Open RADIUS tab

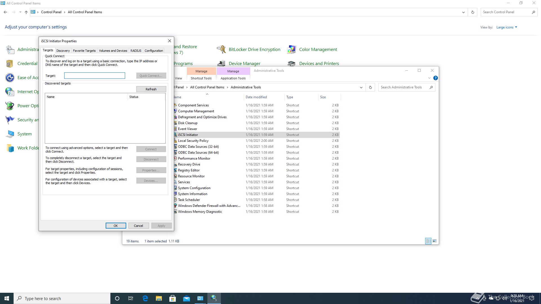click(x=136, y=51)
